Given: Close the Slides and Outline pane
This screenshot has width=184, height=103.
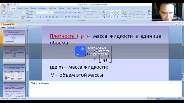Looking at the screenshot, I should (x=27, y=27).
